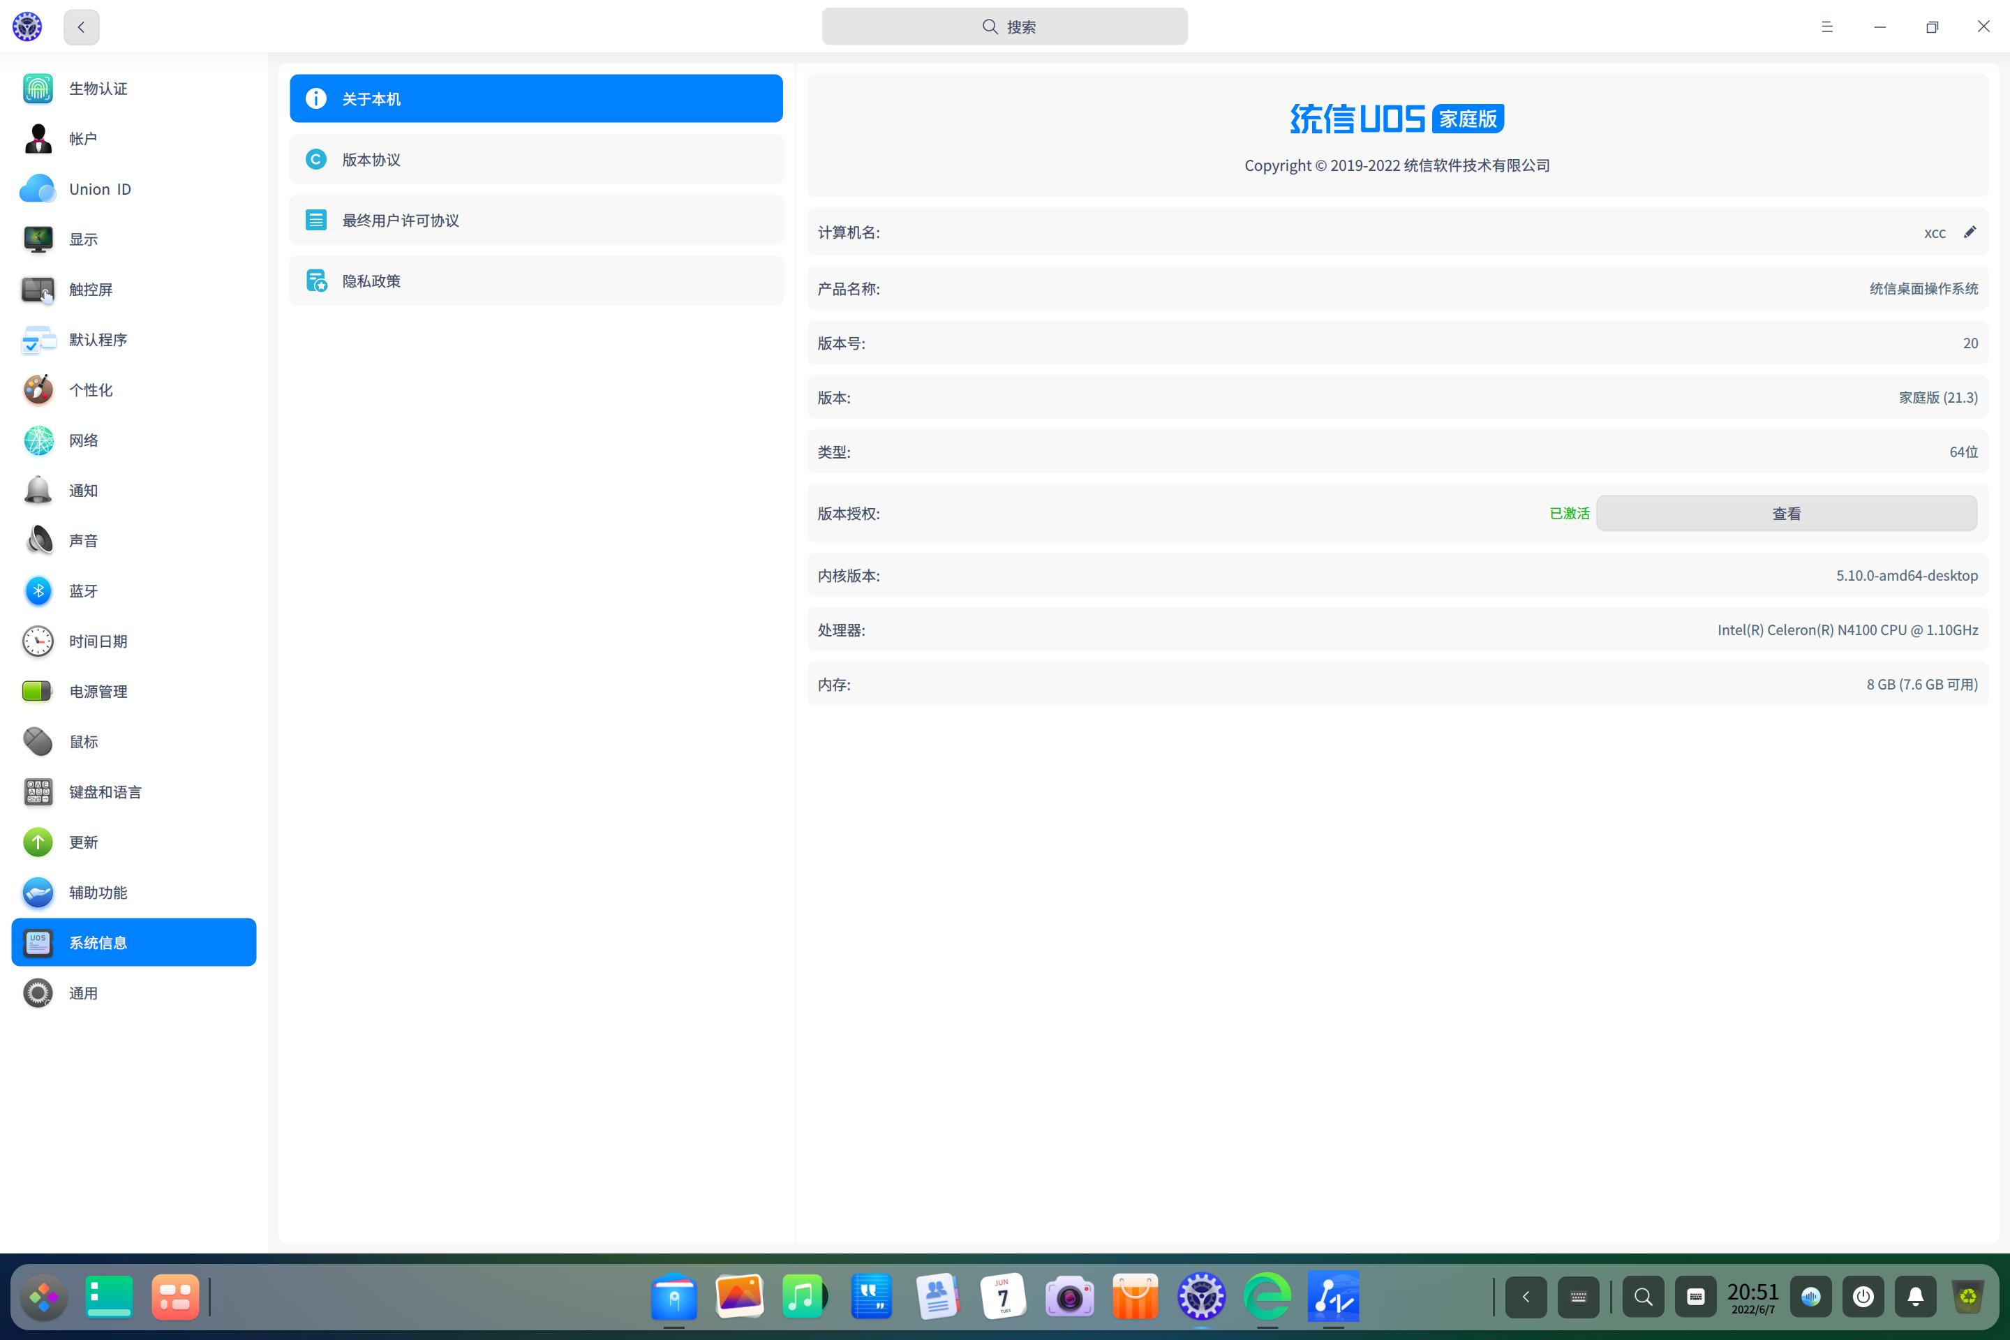Open the Calendar dock icon

click(x=1004, y=1295)
